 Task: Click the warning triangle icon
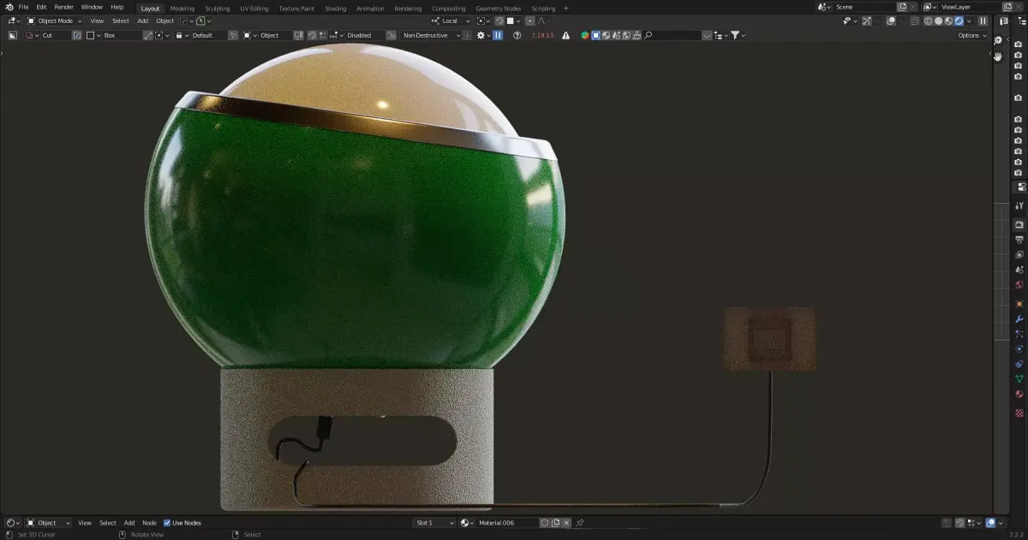[565, 35]
